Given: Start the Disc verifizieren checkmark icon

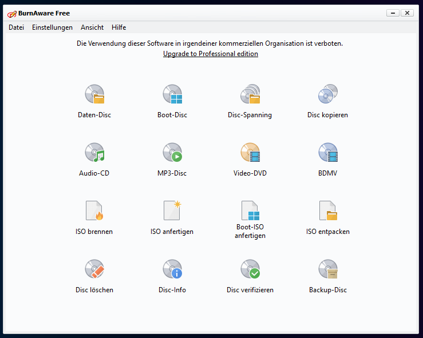Looking at the screenshot, I should [250, 269].
